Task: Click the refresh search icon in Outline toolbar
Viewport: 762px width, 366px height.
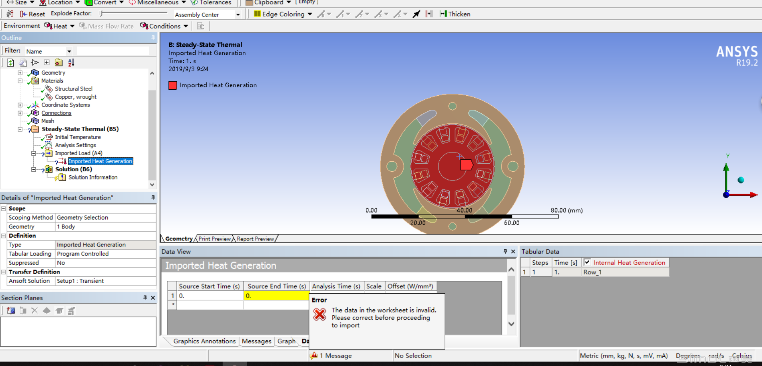Action: tap(10, 62)
